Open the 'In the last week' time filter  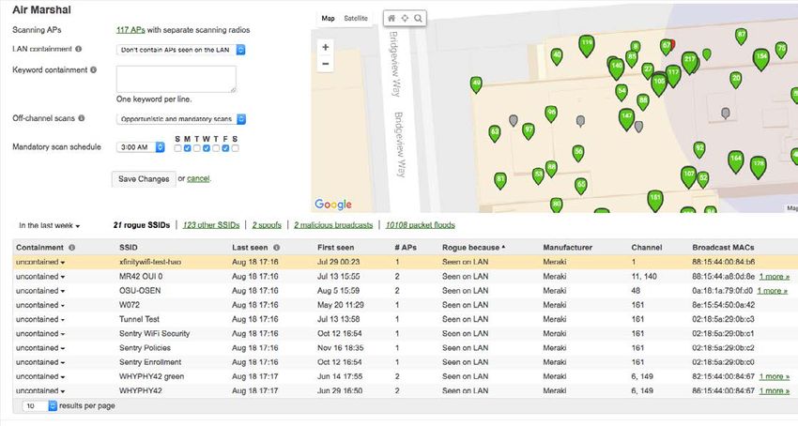click(x=50, y=225)
